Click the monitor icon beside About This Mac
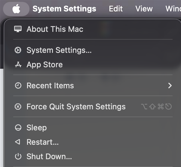The image size is (181, 167). click(18, 29)
